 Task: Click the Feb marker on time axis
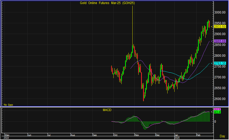click(199, 135)
